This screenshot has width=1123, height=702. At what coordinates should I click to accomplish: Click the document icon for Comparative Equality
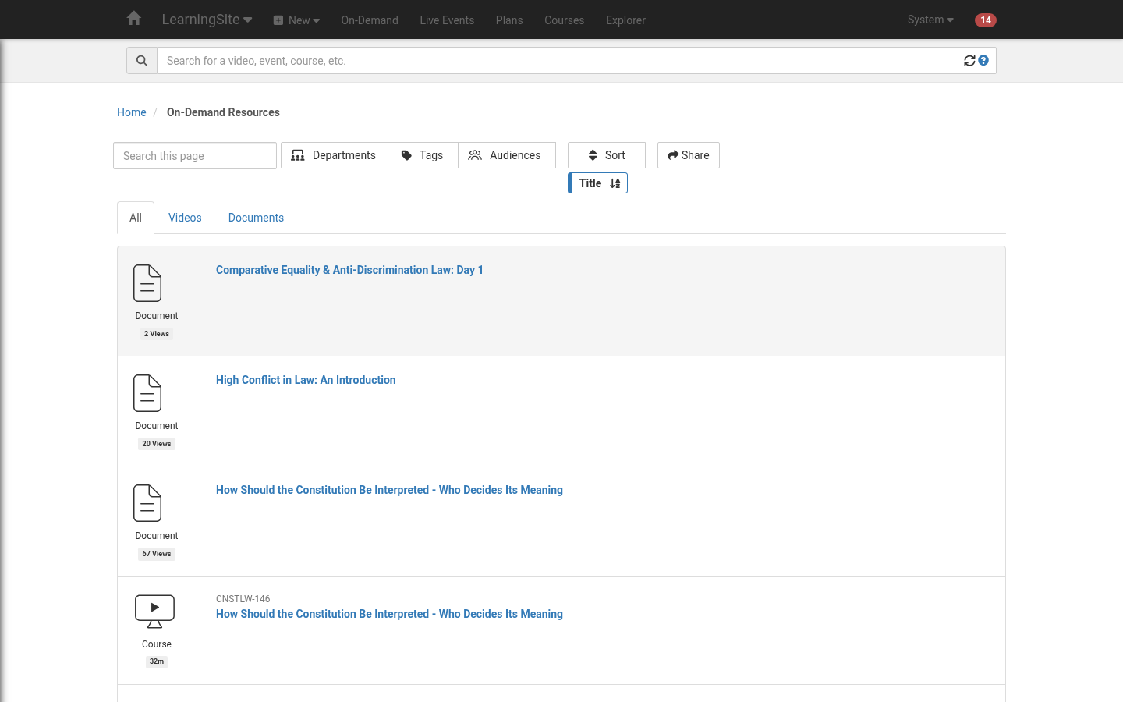pos(147,283)
